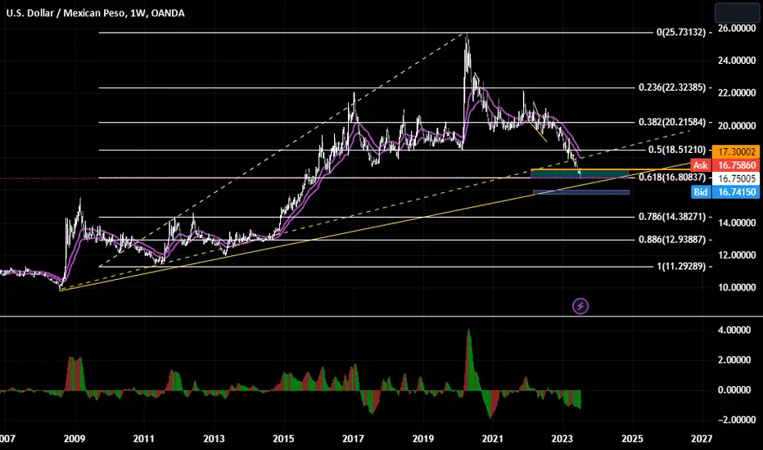Image resolution: width=763 pixels, height=450 pixels.
Task: Select the teal rectangle zone near 0.618 level
Action: [580, 173]
